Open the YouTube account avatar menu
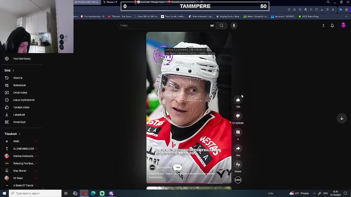 (343, 25)
